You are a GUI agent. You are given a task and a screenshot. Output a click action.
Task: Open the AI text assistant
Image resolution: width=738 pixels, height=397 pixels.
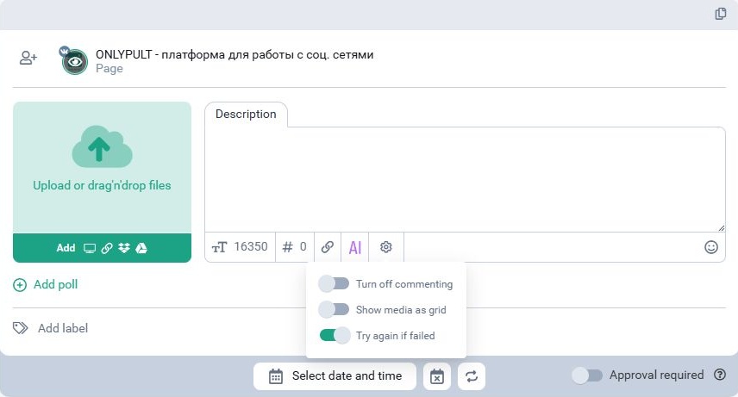(x=355, y=247)
